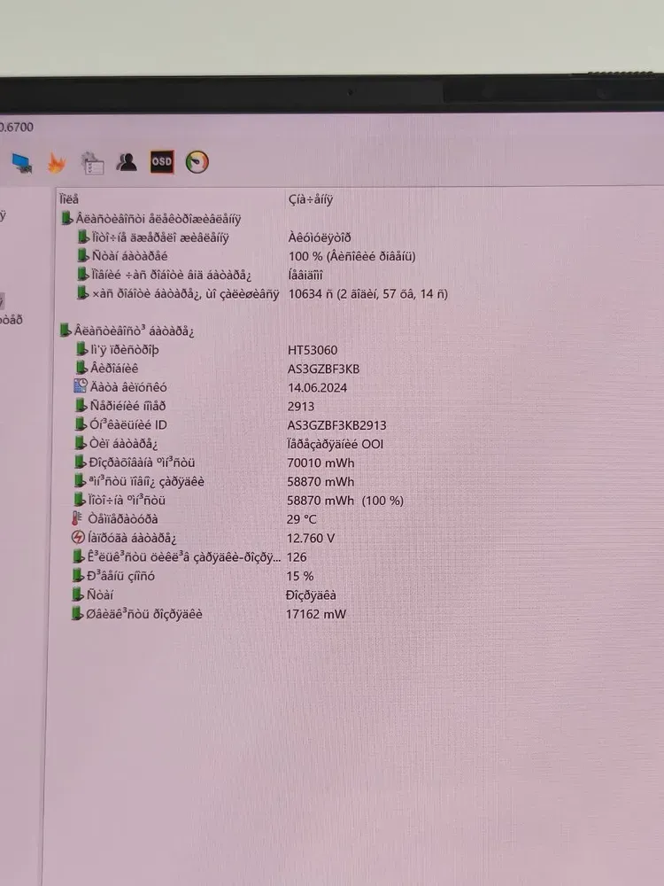Click the blue monitor network toolbar icon
This screenshot has width=664, height=886.
pos(20,163)
